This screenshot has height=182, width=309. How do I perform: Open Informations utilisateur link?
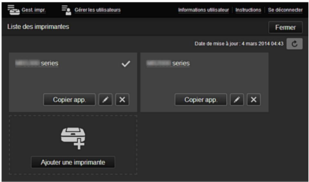203,10
